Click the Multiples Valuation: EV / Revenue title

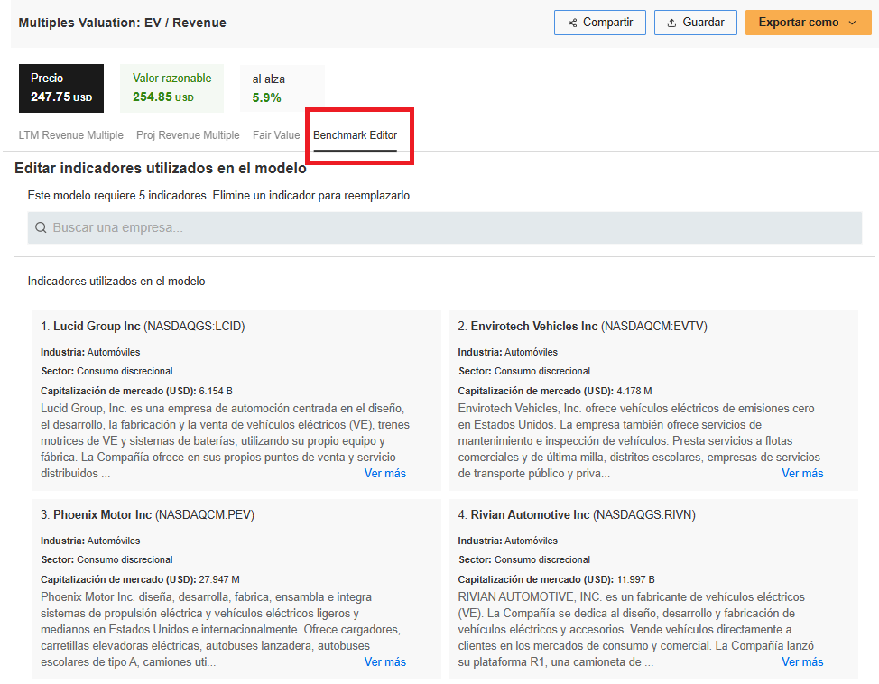122,23
